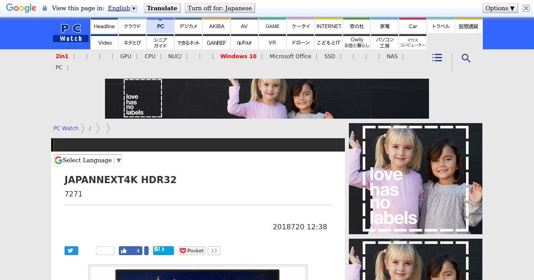Image resolution: width=534 pixels, height=280 pixels.
Task: Click the PC link under 2in1
Action: [59, 67]
